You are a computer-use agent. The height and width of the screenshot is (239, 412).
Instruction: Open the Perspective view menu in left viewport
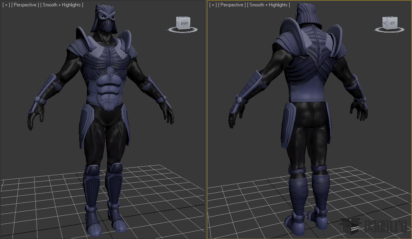(25, 5)
